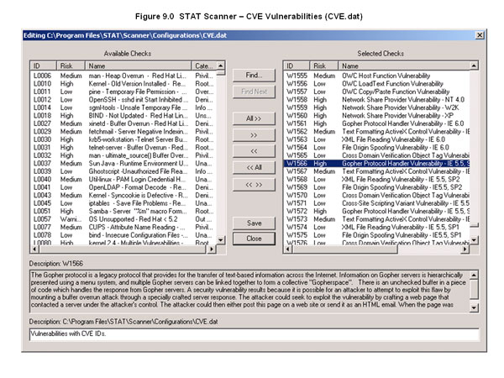The image size is (504, 378).
Task: Click the << >> swap button
Action: click(254, 185)
